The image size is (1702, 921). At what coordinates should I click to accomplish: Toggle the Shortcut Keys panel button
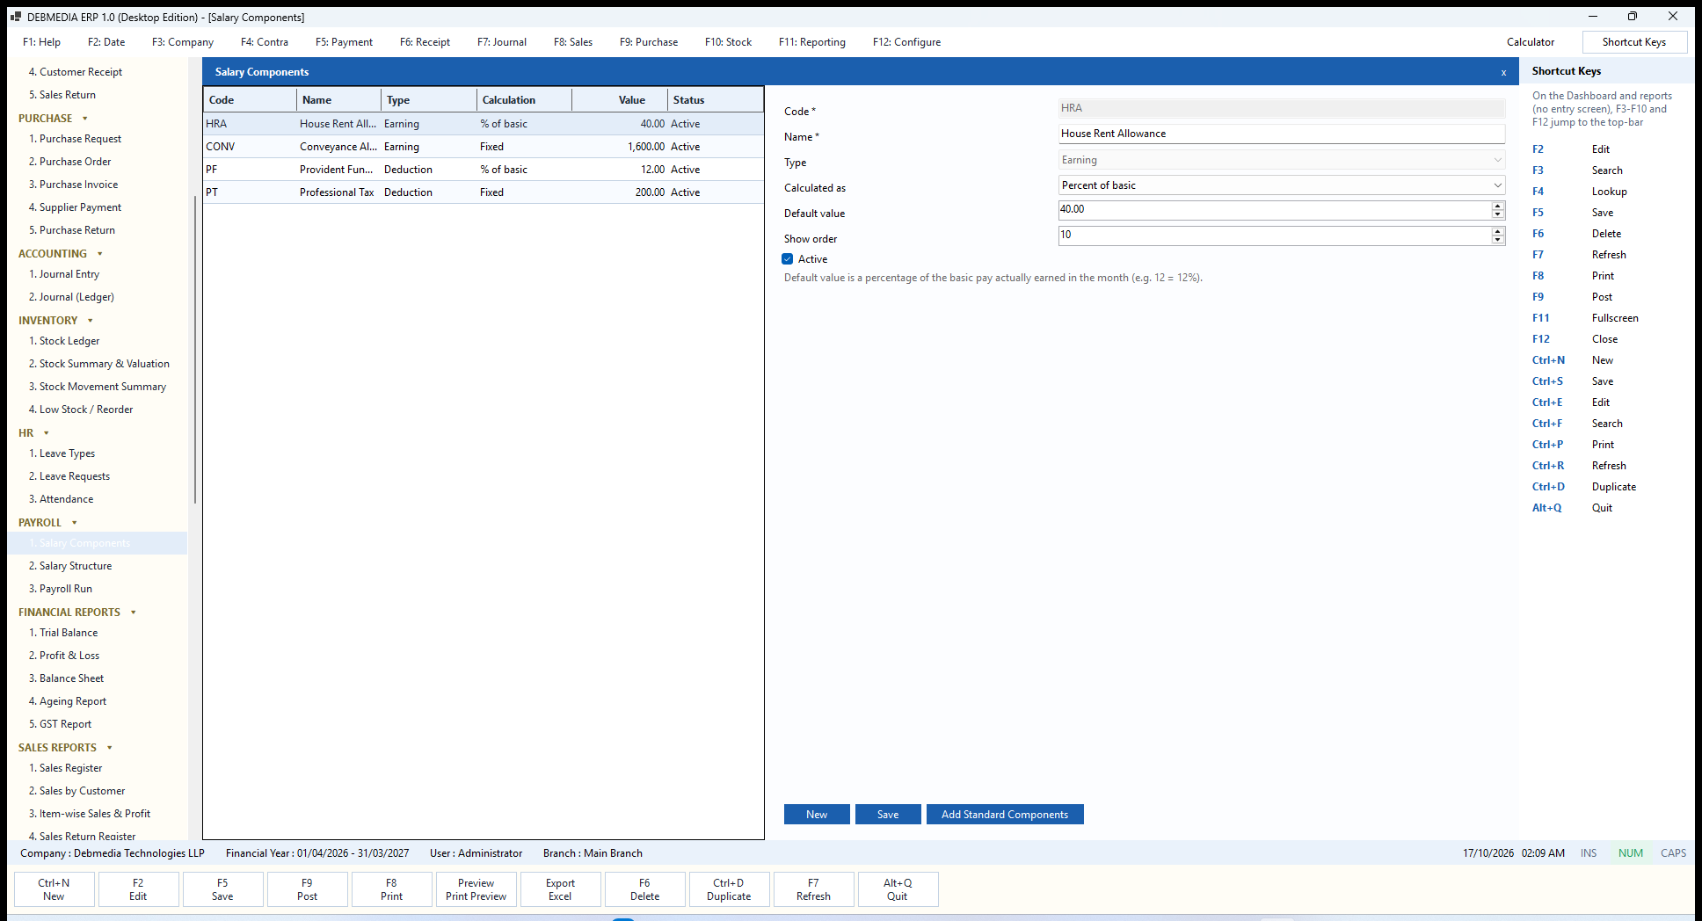pos(1634,42)
